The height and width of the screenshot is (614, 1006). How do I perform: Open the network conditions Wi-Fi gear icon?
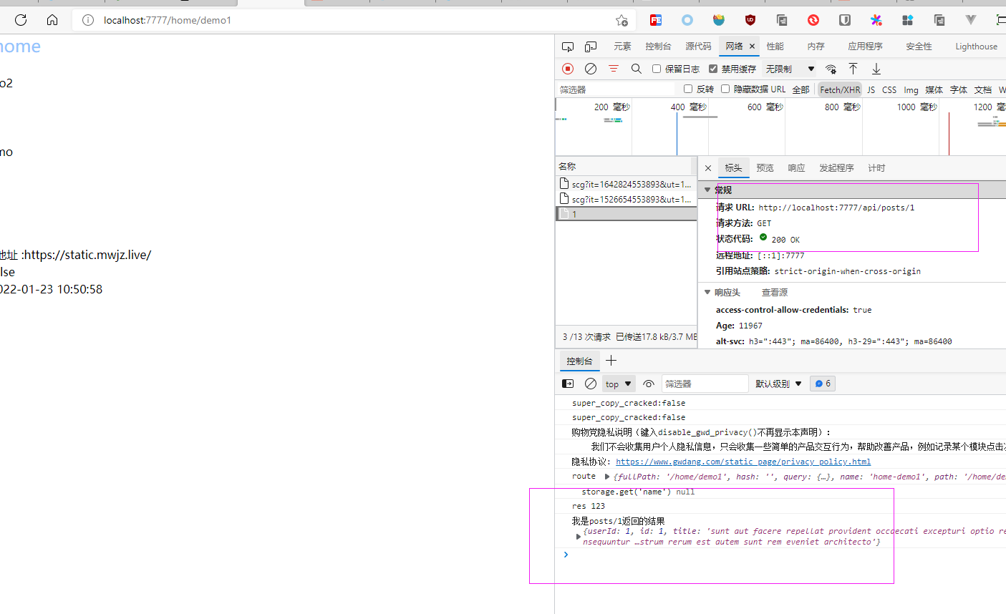pyautogui.click(x=831, y=69)
